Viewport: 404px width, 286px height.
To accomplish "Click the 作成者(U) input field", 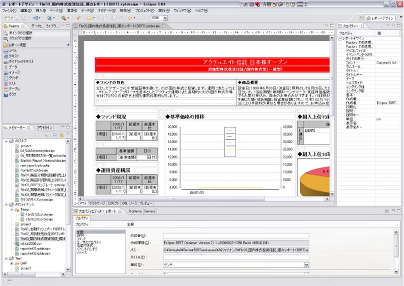I will tap(236, 236).
